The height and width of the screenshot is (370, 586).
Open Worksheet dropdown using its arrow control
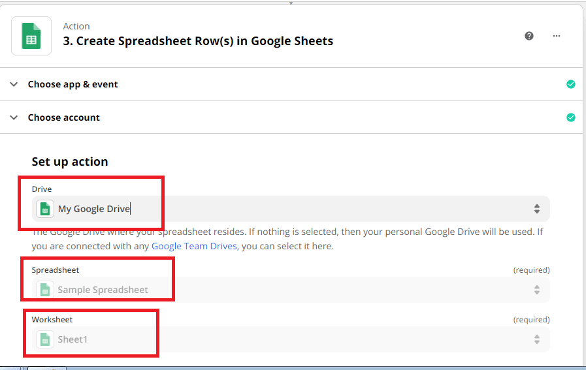[536, 339]
